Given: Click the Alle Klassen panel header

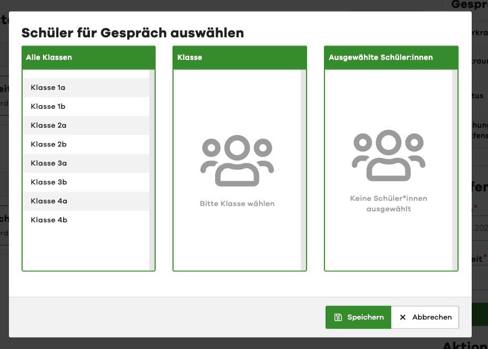Looking at the screenshot, I should [x=88, y=57].
